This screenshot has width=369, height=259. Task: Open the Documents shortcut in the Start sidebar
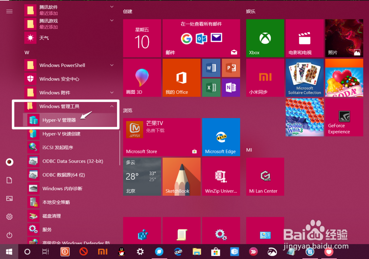[10, 180]
